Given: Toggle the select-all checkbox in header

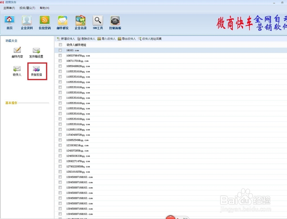Looking at the screenshot, I should (x=60, y=45).
